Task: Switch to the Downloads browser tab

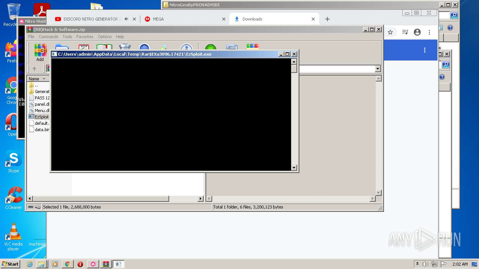Action: pos(274,19)
